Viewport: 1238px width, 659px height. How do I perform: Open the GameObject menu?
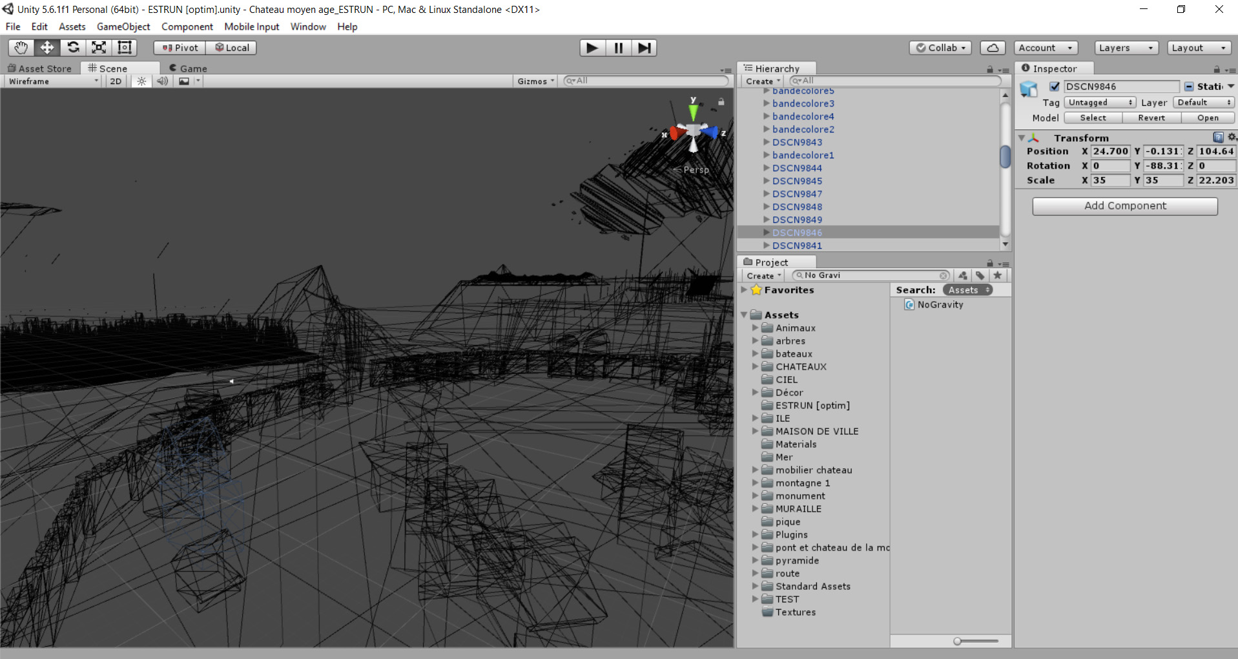[123, 26]
